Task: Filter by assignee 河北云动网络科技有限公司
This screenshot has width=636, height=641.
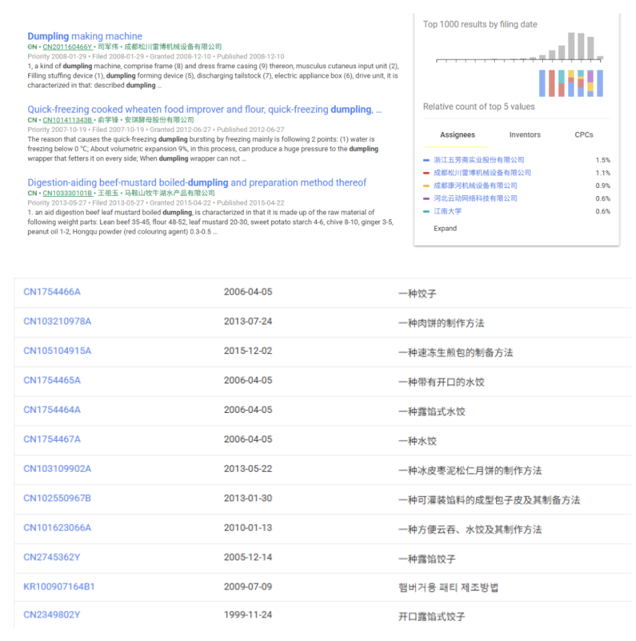Action: pos(475,198)
